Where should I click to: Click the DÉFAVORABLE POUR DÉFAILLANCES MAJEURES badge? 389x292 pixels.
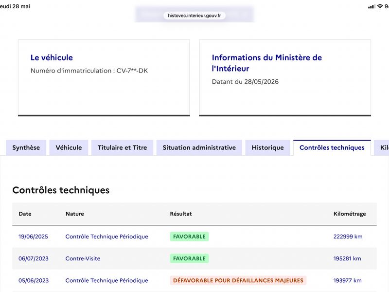(x=238, y=281)
